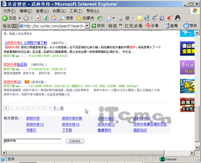The width and height of the screenshot is (201, 163).
Task: Open the 查看(V) menu
Action: click(42, 11)
